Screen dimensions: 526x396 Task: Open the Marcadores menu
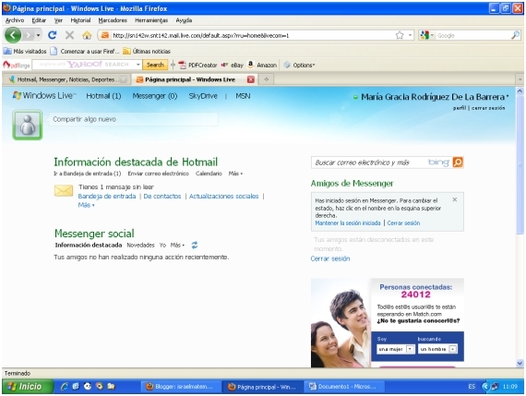[x=113, y=20]
